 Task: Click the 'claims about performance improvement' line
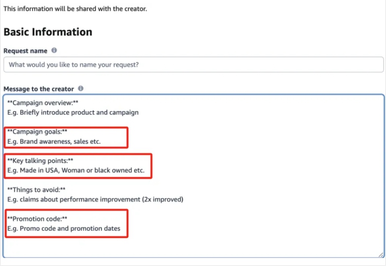pyautogui.click(x=95, y=199)
